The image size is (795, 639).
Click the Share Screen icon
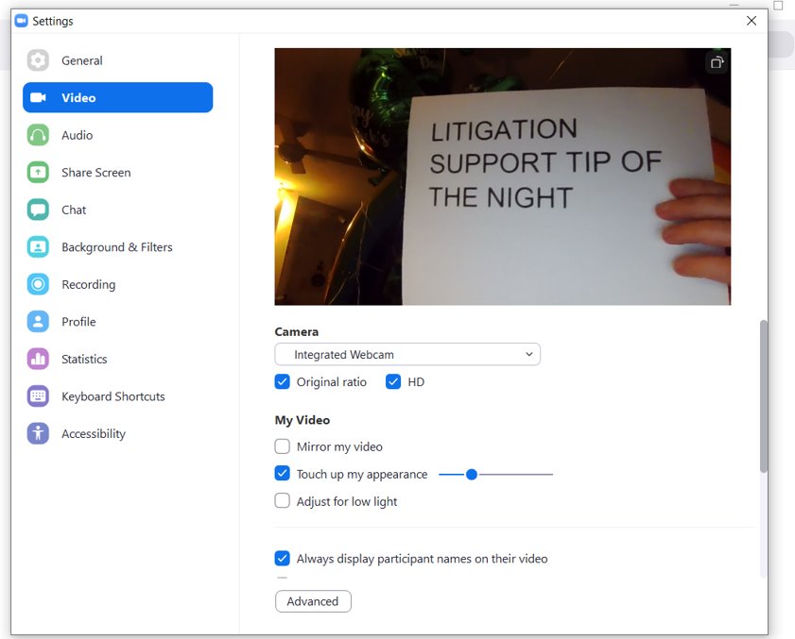[38, 172]
